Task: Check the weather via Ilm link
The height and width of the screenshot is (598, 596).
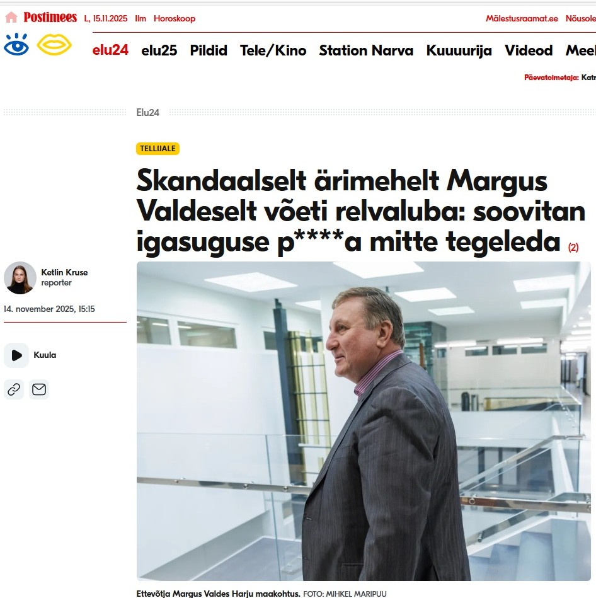Action: click(x=140, y=18)
